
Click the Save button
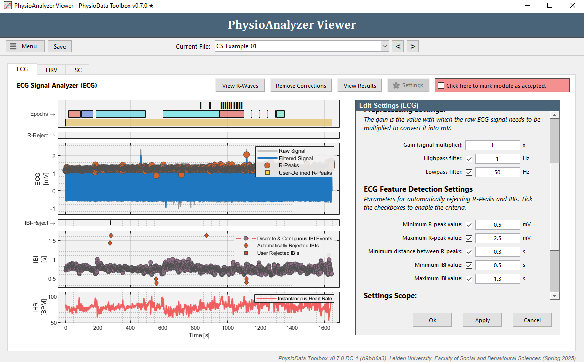[x=59, y=46]
